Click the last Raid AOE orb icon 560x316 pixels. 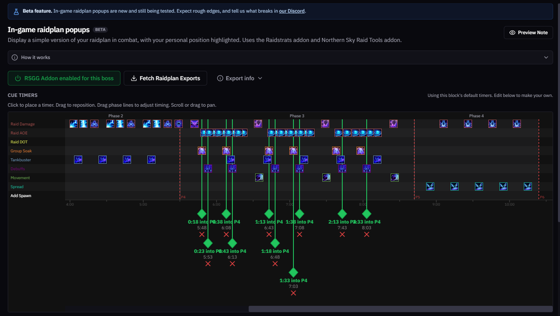378,133
